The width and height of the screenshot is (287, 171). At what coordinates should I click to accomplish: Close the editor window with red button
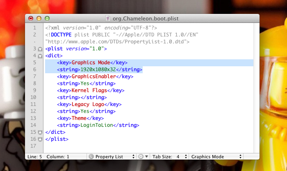coord(31,18)
